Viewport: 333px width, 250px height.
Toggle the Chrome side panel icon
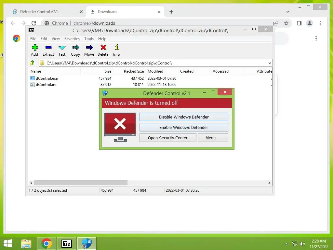point(299,23)
